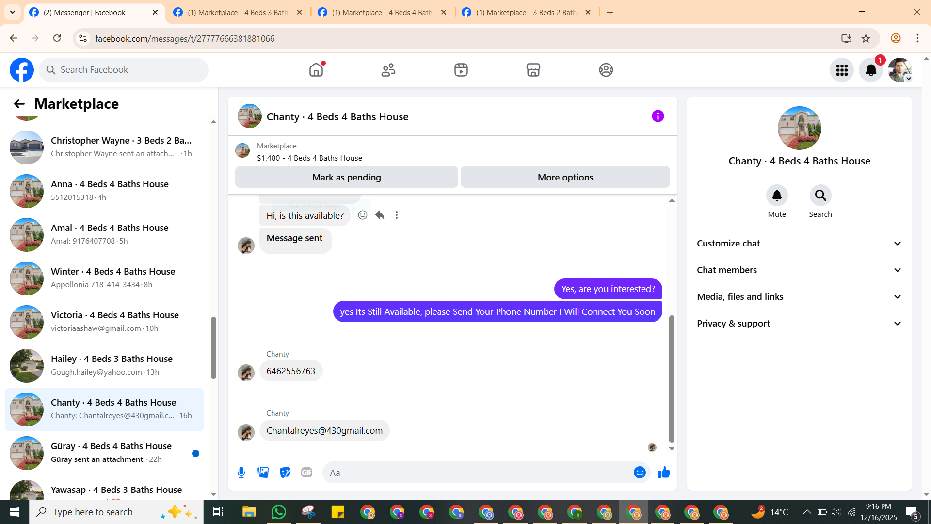Attach a photo with the image icon
This screenshot has width=931, height=524.
pyautogui.click(x=263, y=473)
